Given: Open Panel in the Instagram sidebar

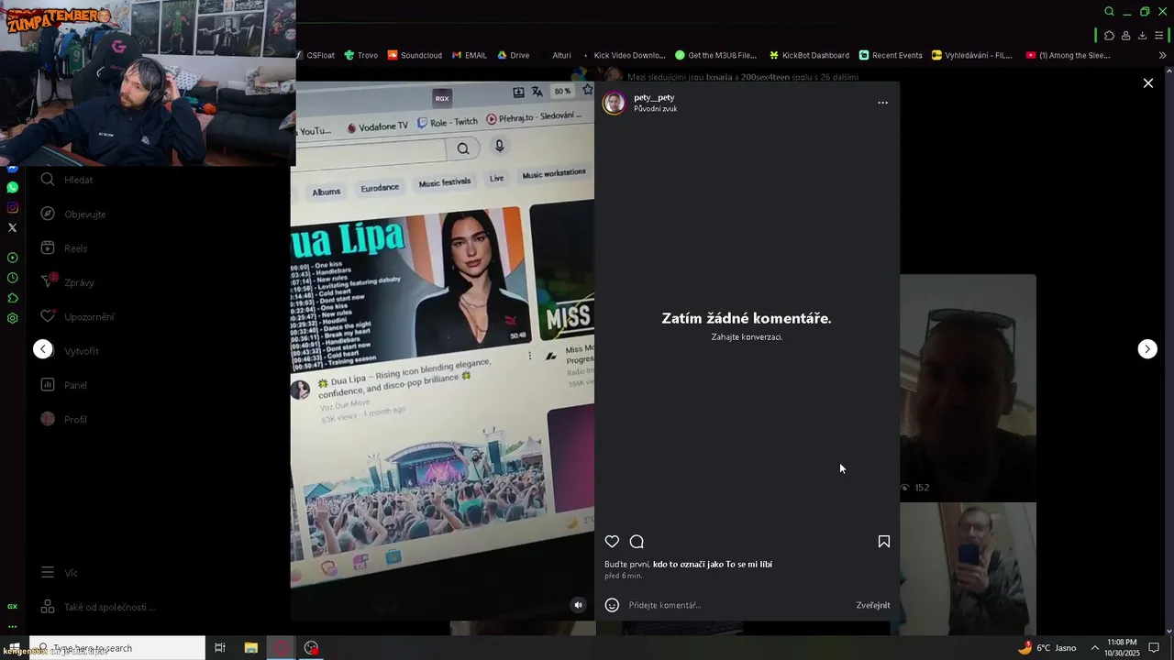Looking at the screenshot, I should (64, 385).
